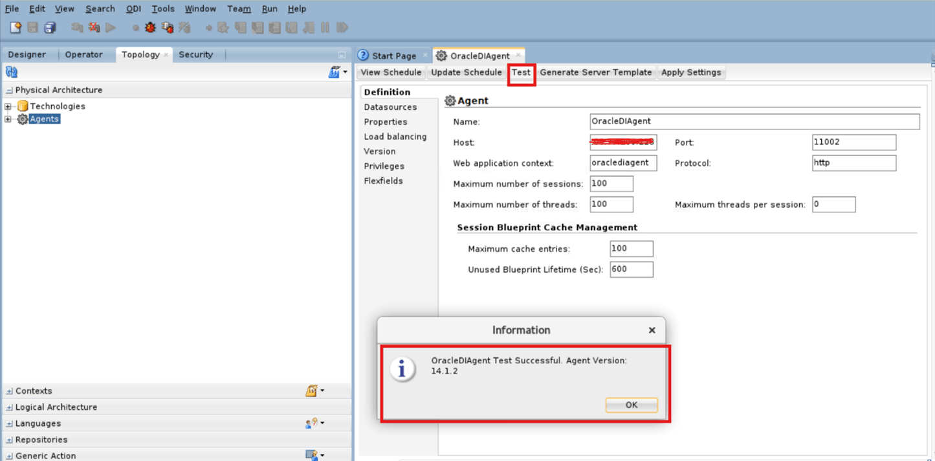Click the Agent gear icon next to the Agent header
Viewport: 935px width, 461px height.
click(450, 100)
